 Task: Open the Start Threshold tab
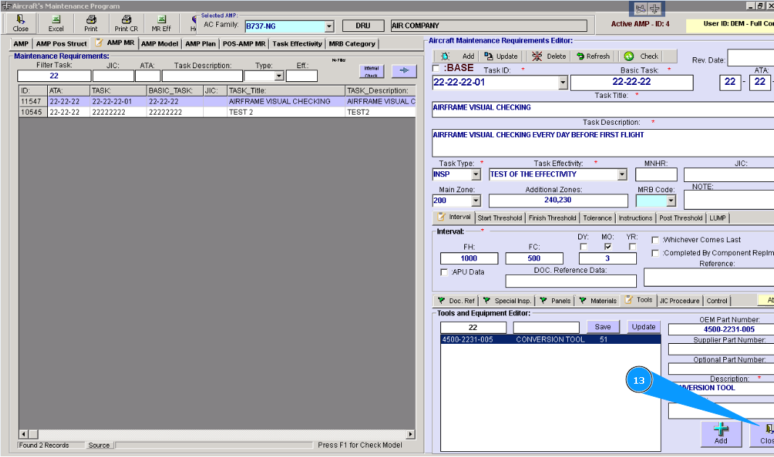coord(499,218)
